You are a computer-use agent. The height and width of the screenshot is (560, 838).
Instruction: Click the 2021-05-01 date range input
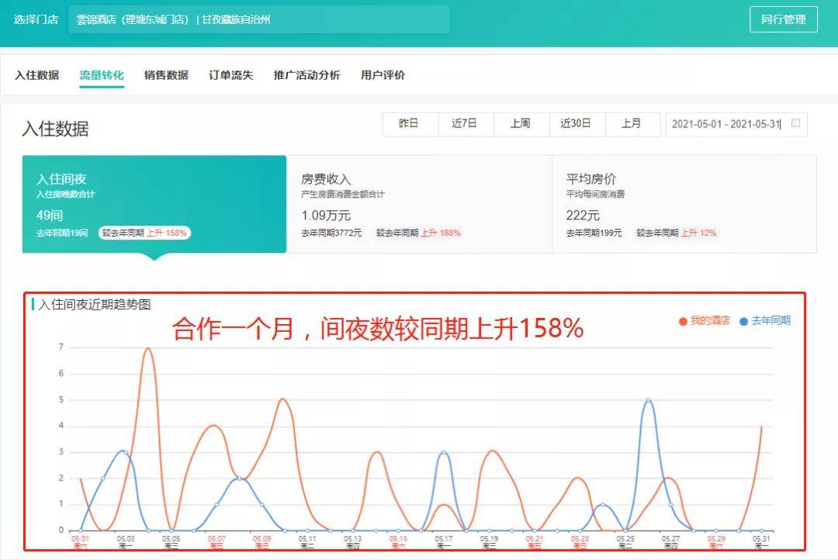pyautogui.click(x=736, y=124)
